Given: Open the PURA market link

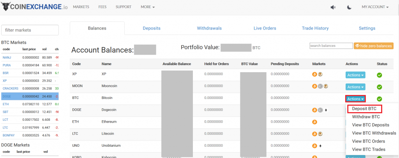Looking at the screenshot, I should [x=7, y=65].
